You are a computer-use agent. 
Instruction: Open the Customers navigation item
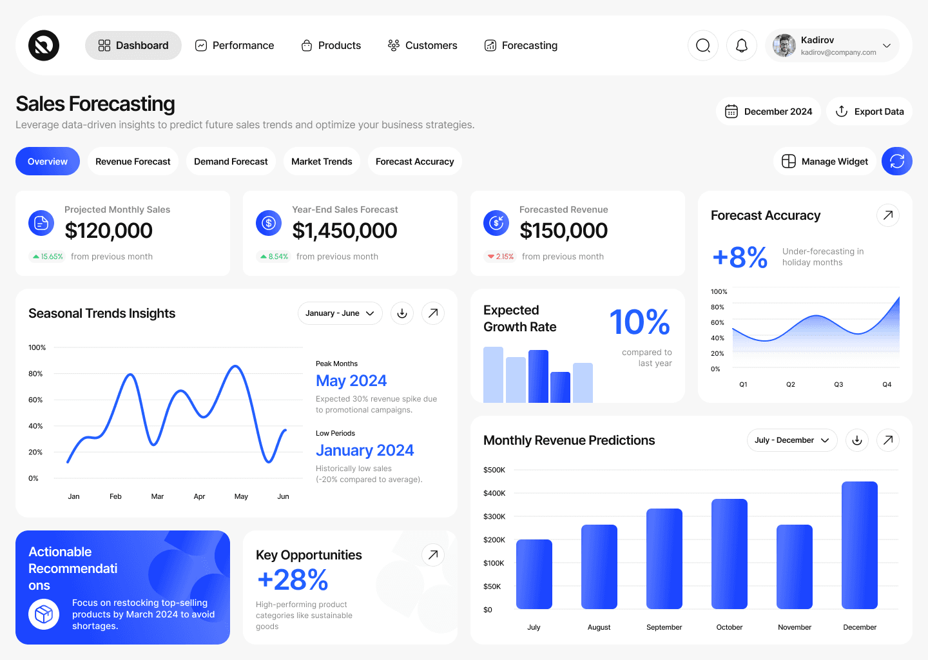(423, 45)
